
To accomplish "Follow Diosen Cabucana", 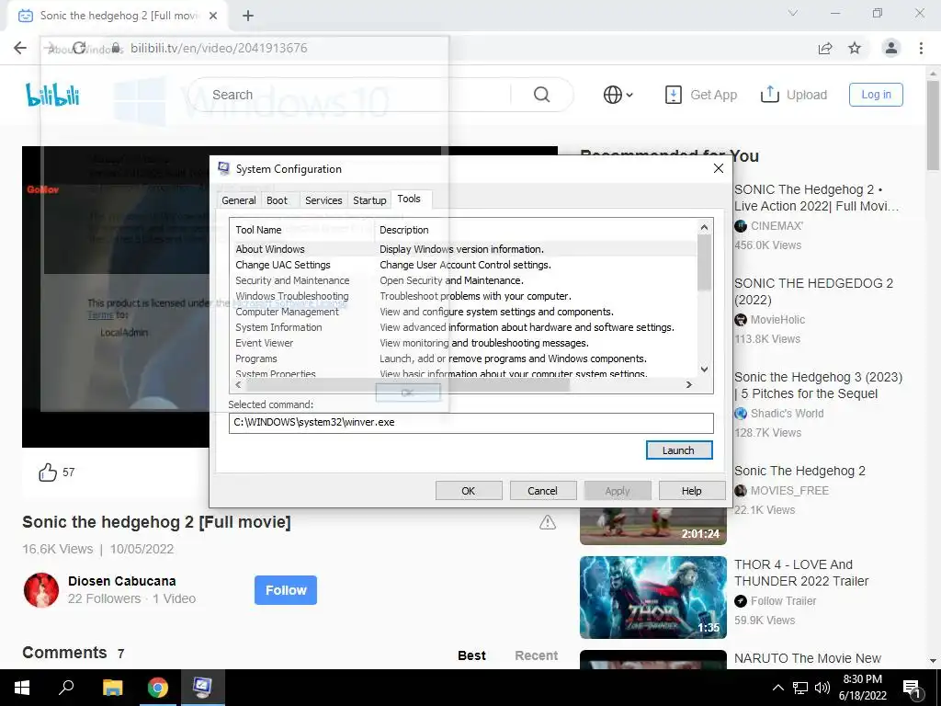I will coord(286,591).
